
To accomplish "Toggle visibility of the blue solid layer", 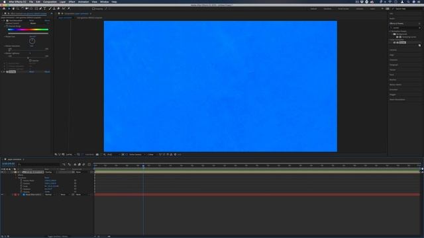I will pyautogui.click(x=2, y=194).
